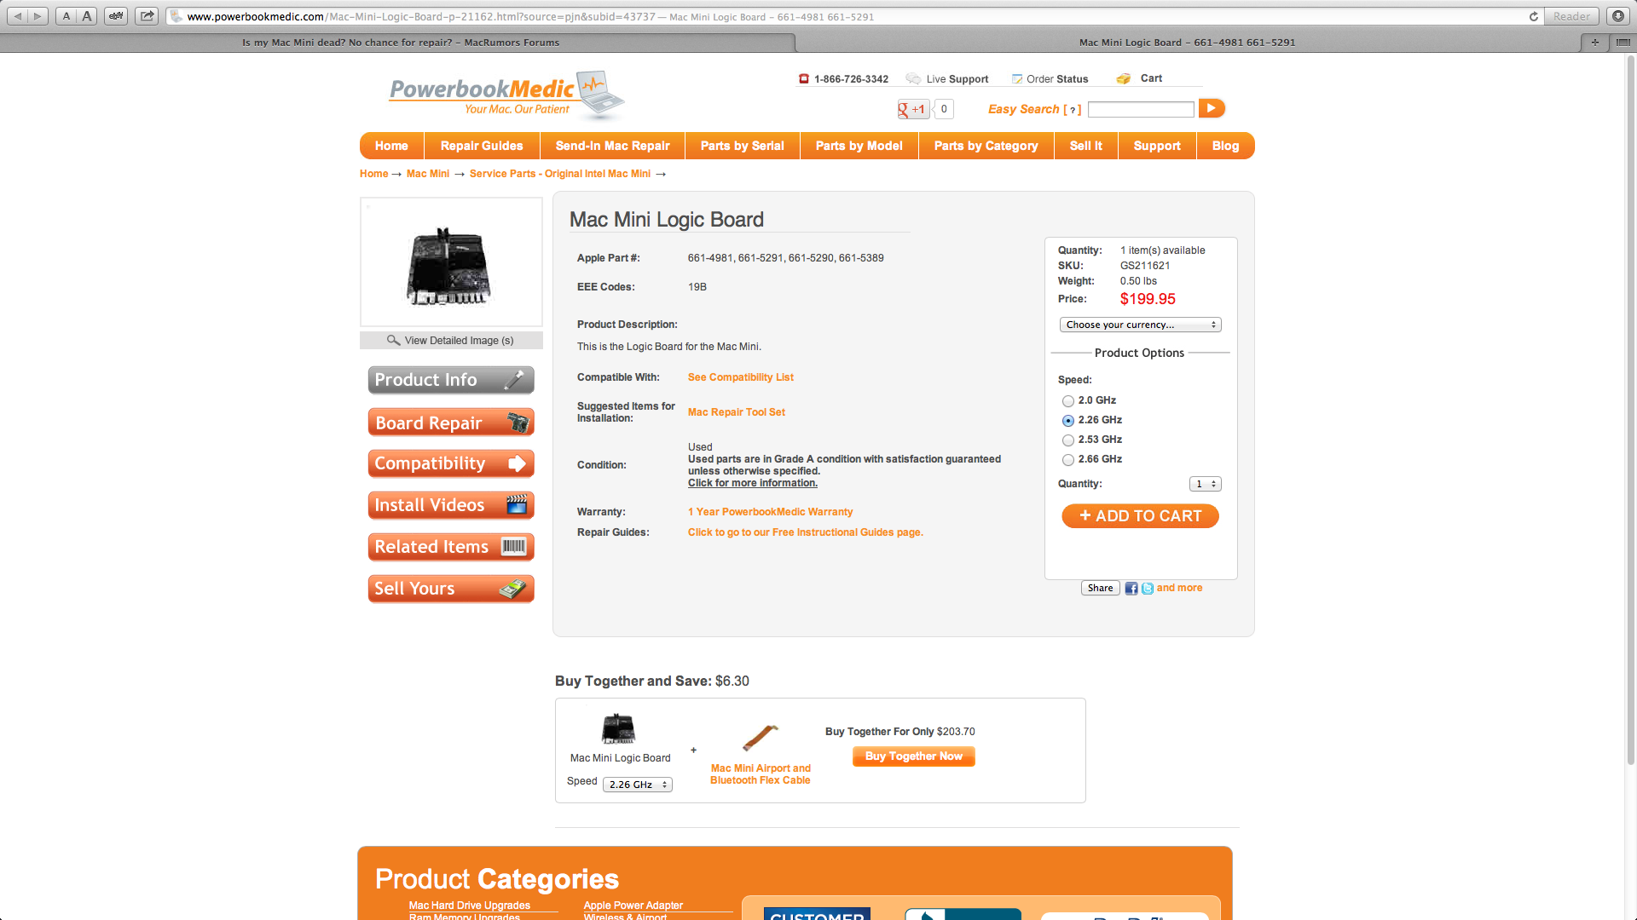Open the Choose your currency dropdown
Screen dimensions: 1637x920
pyautogui.click(x=1141, y=325)
